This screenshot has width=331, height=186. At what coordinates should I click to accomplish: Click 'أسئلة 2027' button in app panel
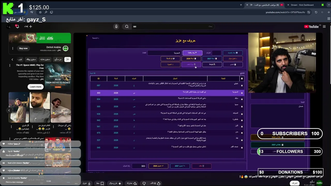click(212, 59)
